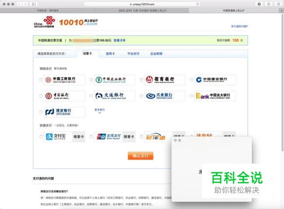This screenshot has height=209, width=284.
Task: Click the 快捷支付 section label
Action: pyautogui.click(x=45, y=125)
